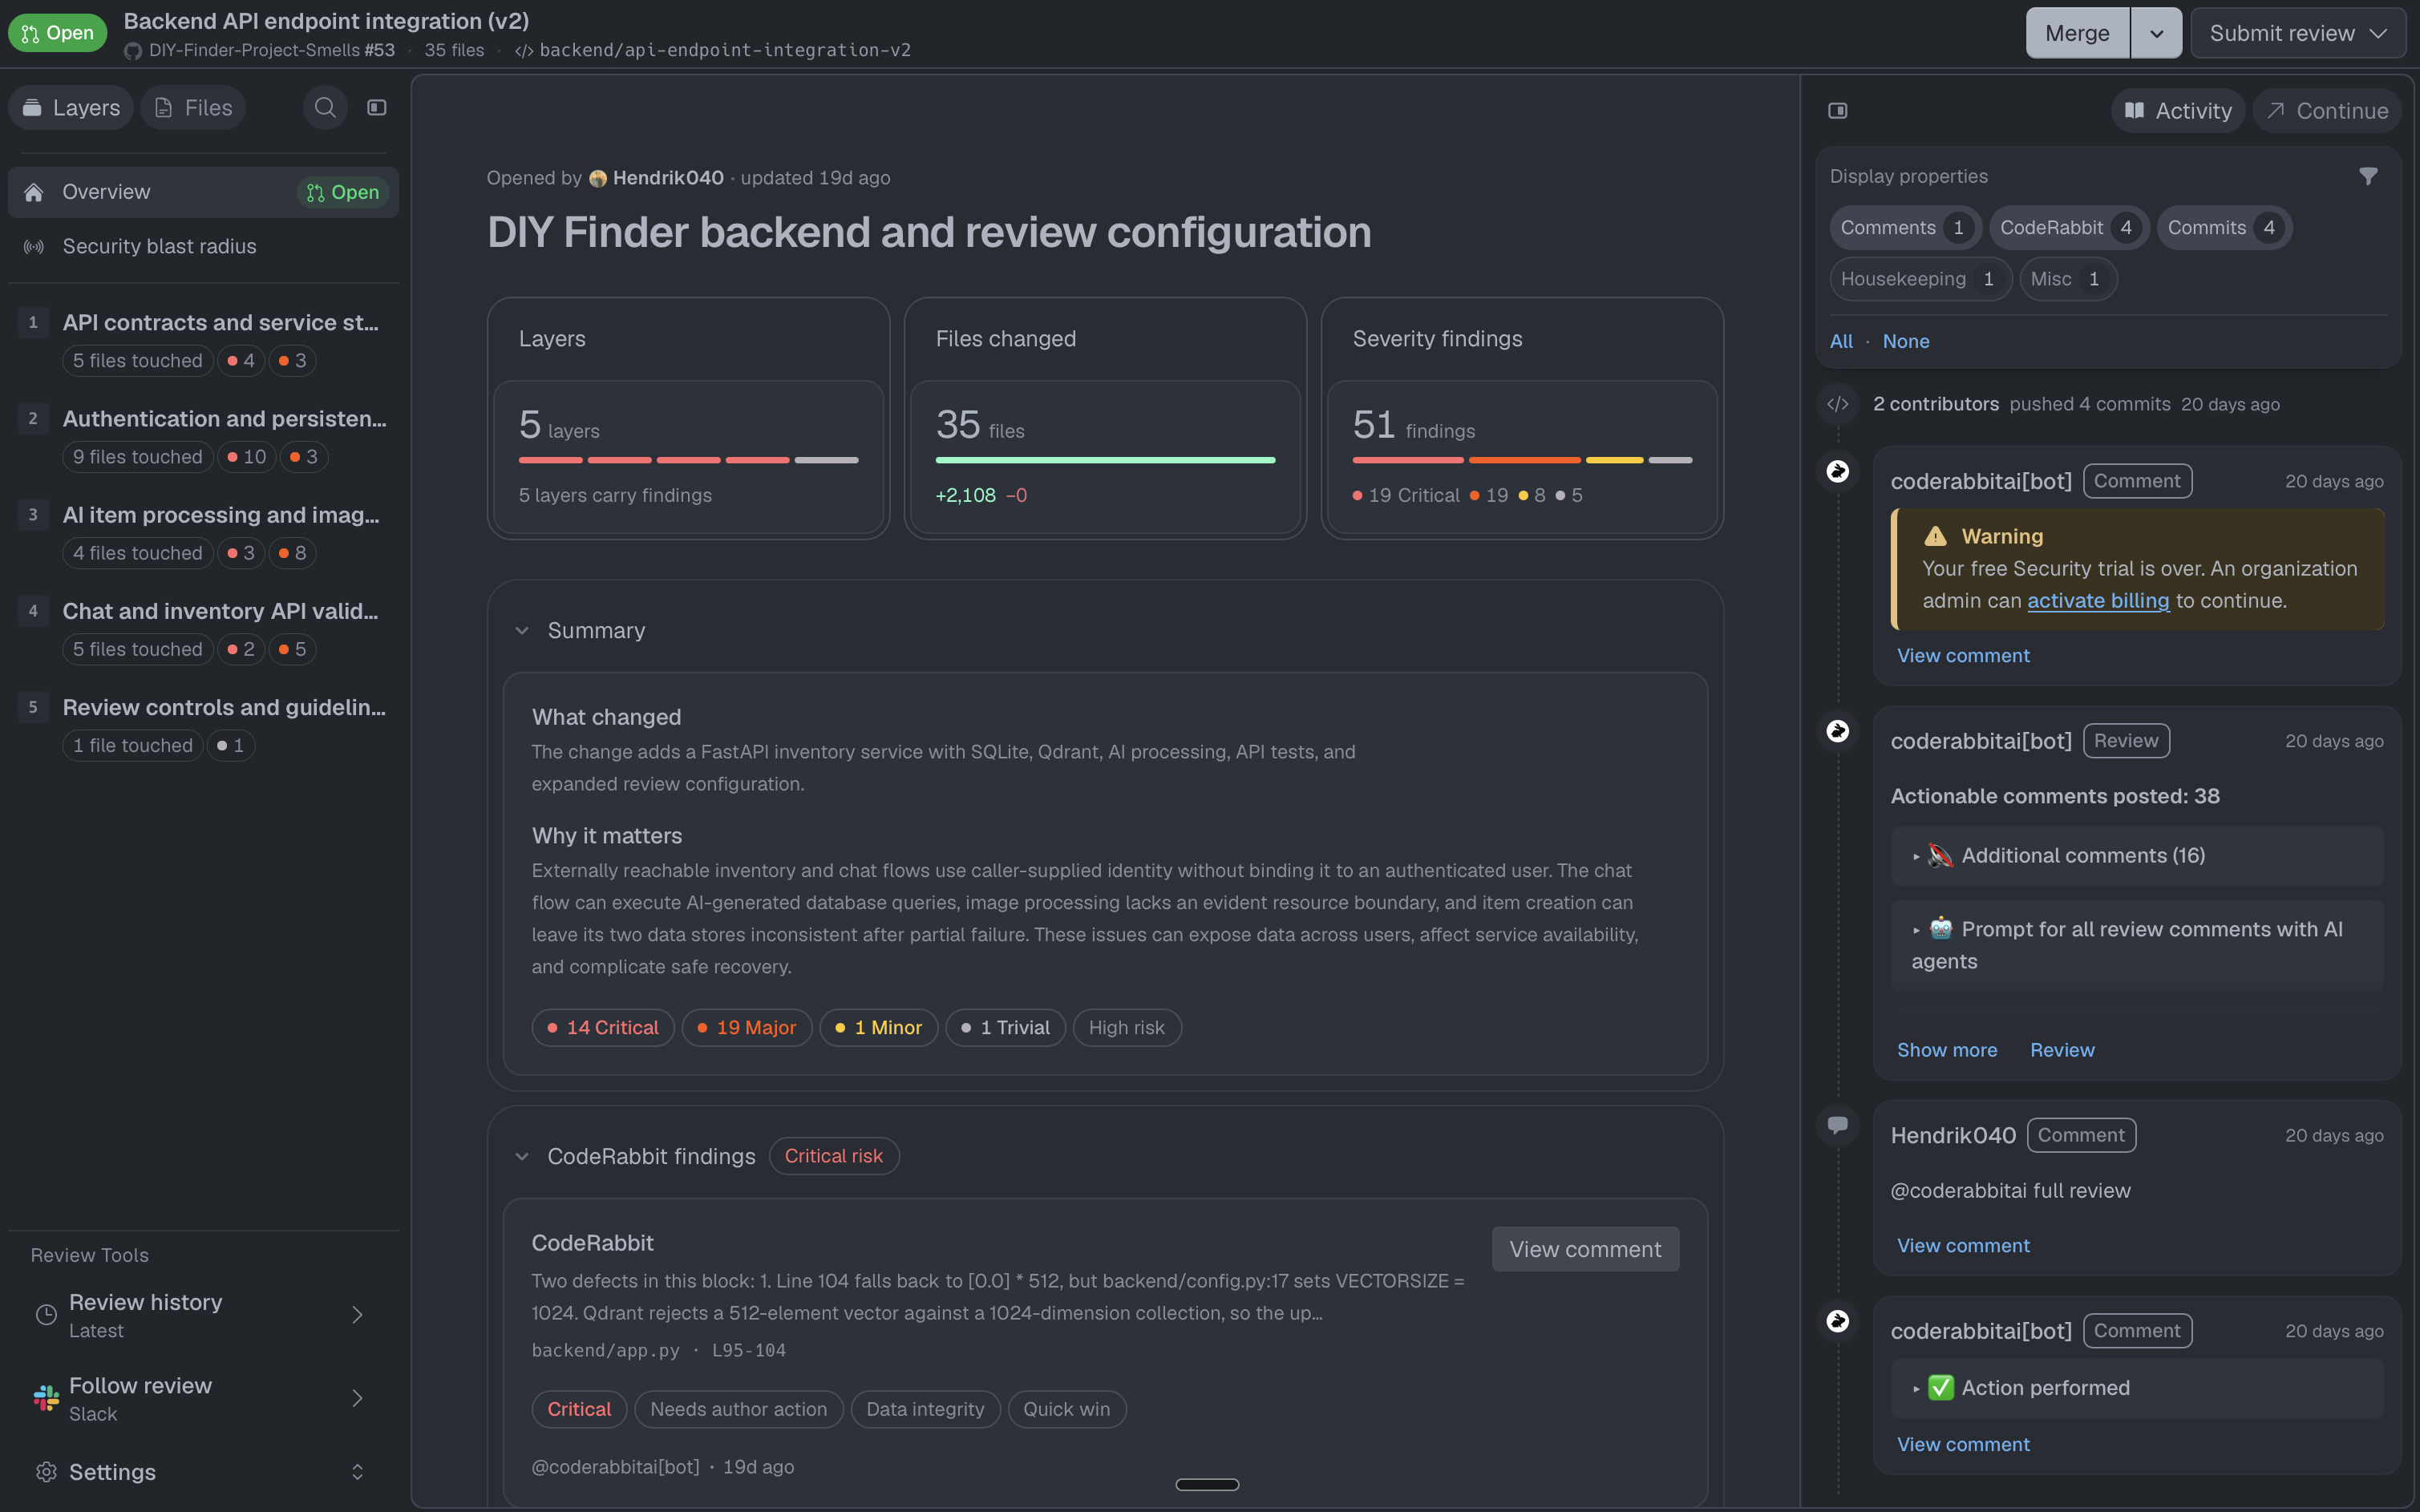Toggle the 19 Major severity chip
The height and width of the screenshot is (1512, 2420).
(746, 1028)
